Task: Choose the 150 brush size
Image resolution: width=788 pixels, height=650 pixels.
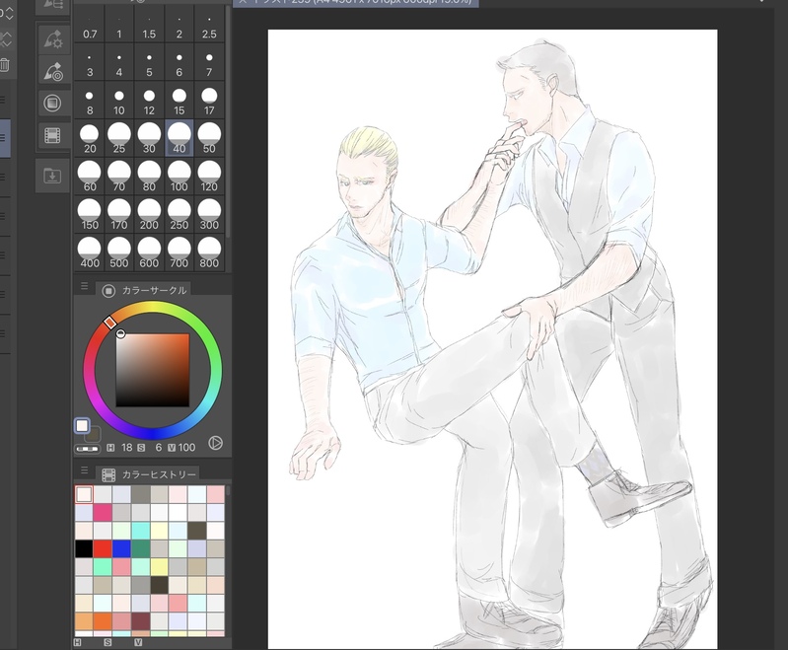Action: (90, 215)
